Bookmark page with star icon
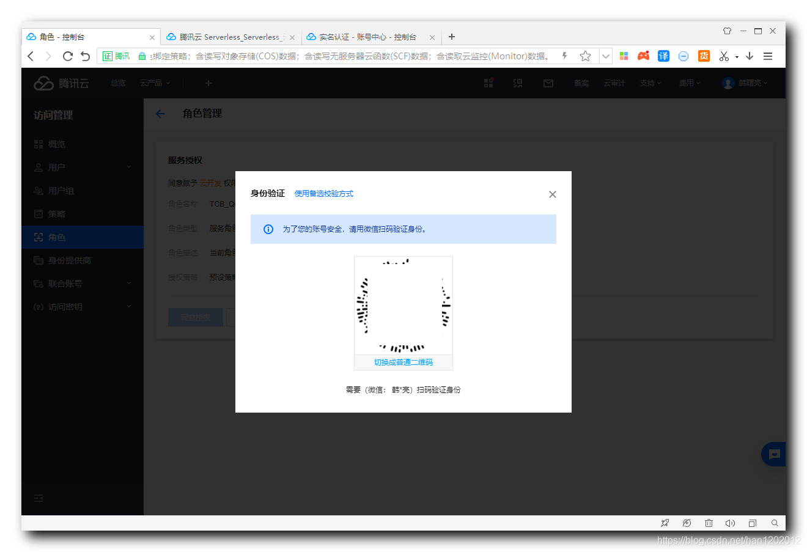This screenshot has height=552, width=807. [x=585, y=56]
